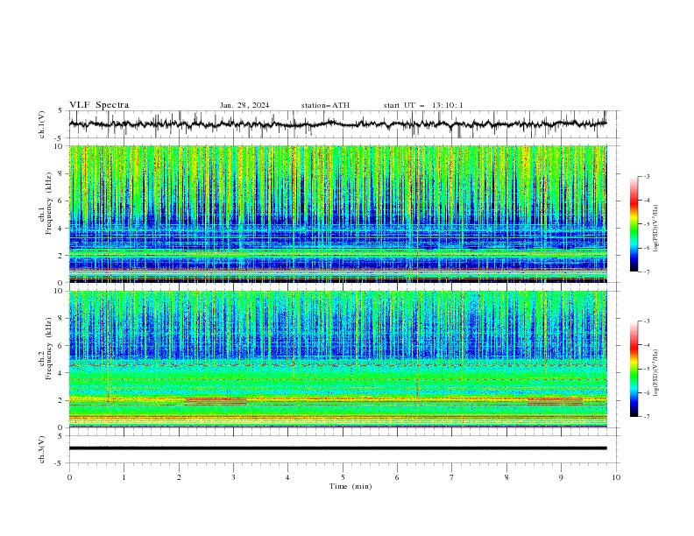Click the ch.2 spectrogram '4' kHz tick
Image resolution: width=694 pixels, height=536 pixels.
62,373
